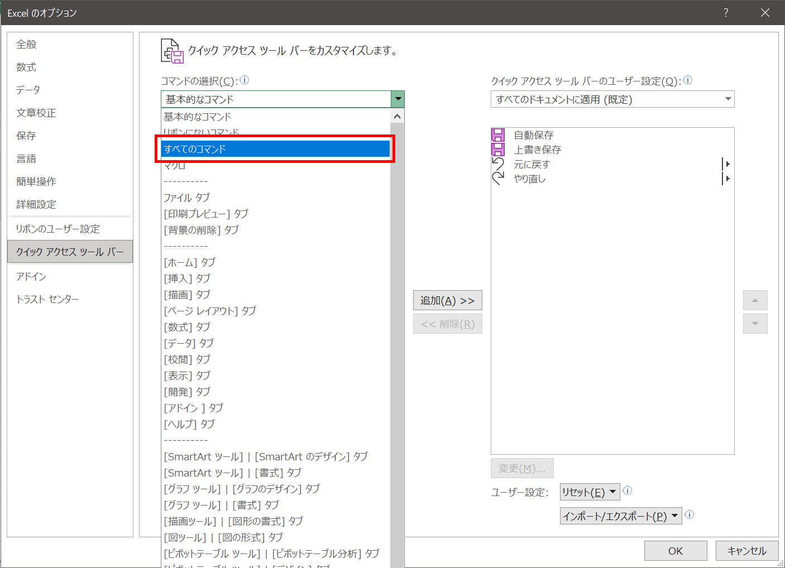Confirm with the OK button
Image resolution: width=785 pixels, height=568 pixels.
tap(676, 551)
